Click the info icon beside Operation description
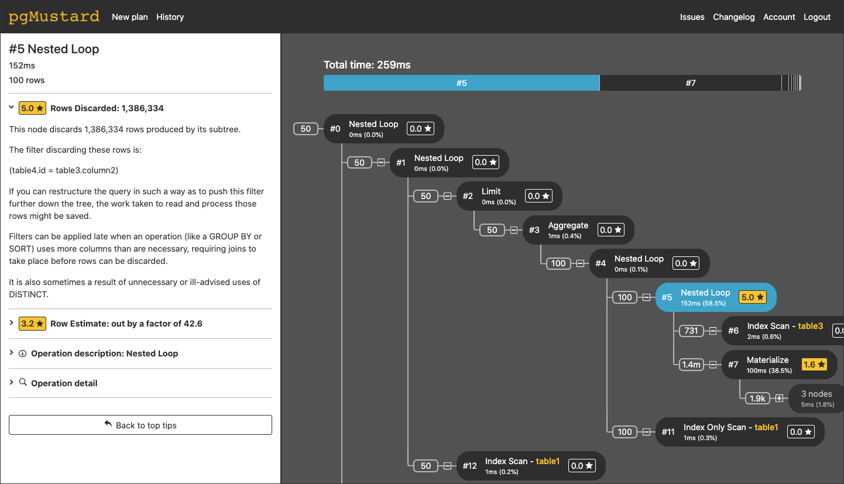The width and height of the screenshot is (844, 484). pos(23,353)
